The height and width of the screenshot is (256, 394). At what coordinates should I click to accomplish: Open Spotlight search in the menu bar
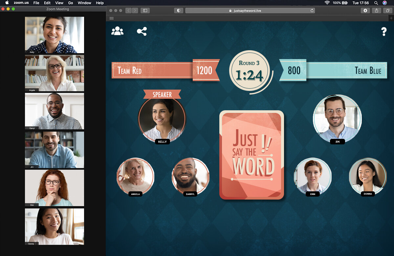(x=376, y=3)
